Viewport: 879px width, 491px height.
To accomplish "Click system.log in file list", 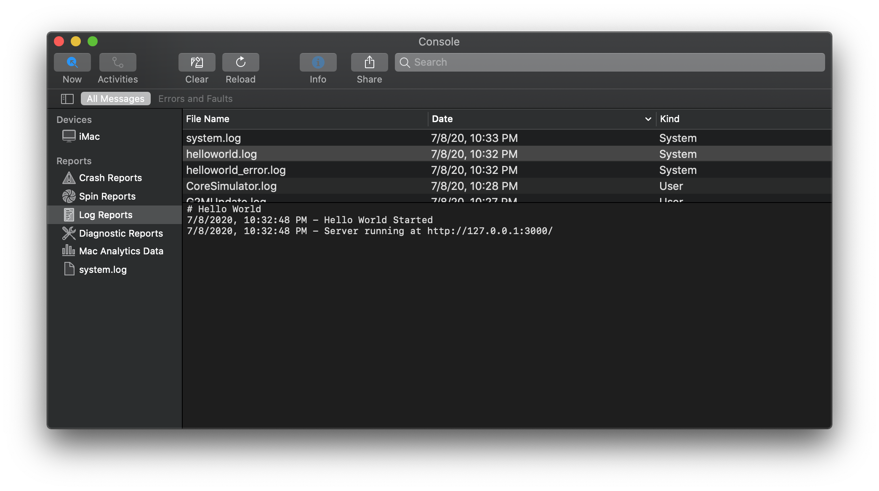I will point(213,138).
